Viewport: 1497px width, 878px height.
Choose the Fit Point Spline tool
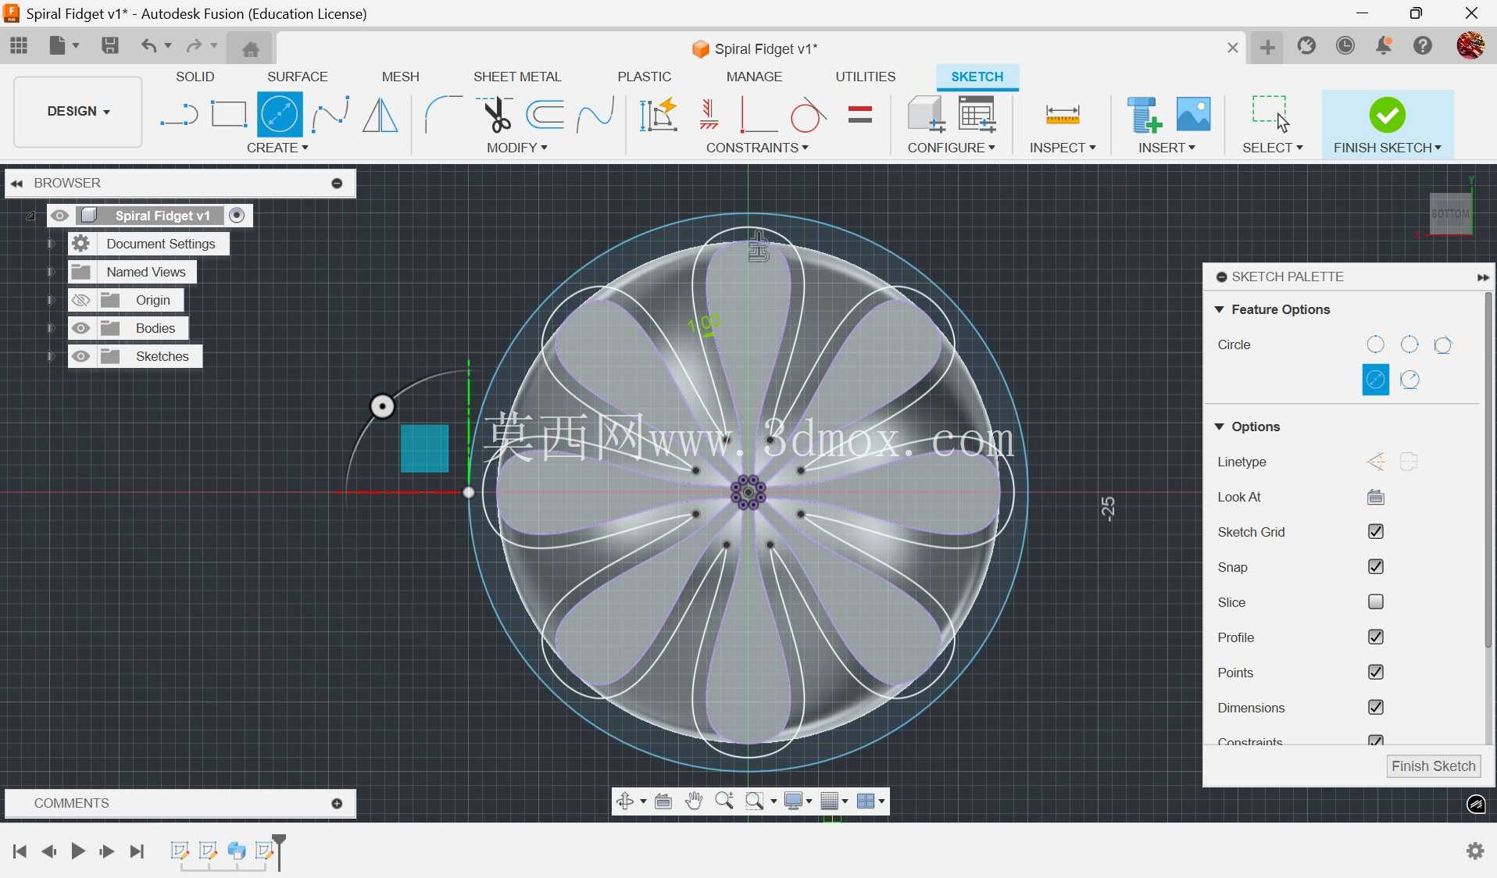330,115
